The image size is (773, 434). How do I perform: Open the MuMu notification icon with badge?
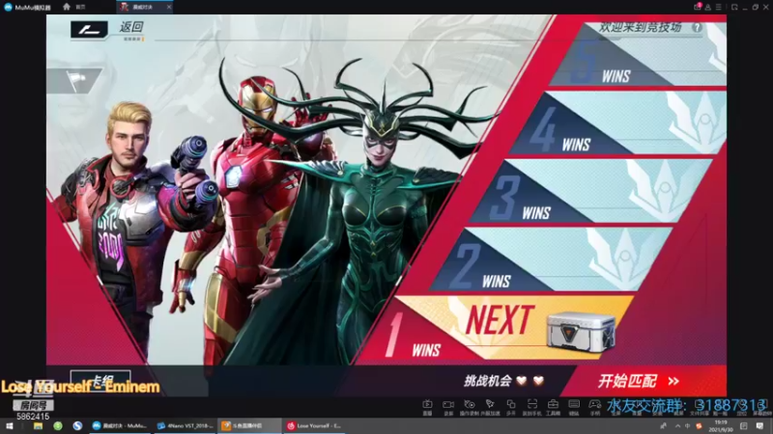coord(697,7)
